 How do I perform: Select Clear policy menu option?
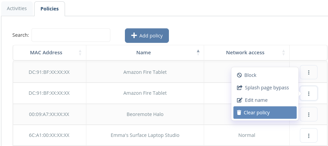(x=265, y=113)
